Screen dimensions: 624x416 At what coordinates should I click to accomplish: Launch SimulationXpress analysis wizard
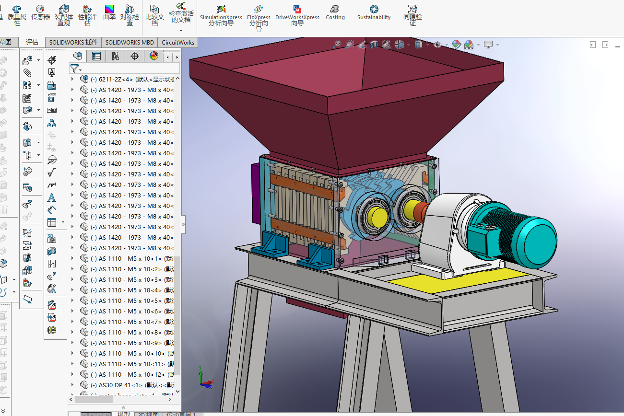coord(221,14)
